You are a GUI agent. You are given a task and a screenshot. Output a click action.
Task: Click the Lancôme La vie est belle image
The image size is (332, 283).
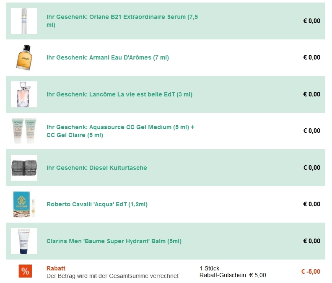click(x=24, y=94)
